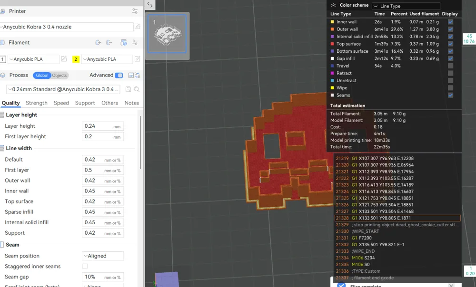476x287 pixels.
Task: Click the Seam section icon
Action: click(2, 245)
